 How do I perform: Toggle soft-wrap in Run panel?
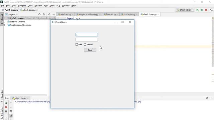(11, 111)
